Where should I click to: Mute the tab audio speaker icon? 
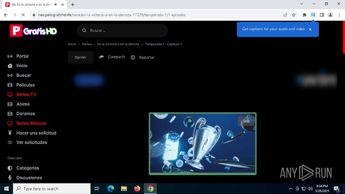coord(56,5)
